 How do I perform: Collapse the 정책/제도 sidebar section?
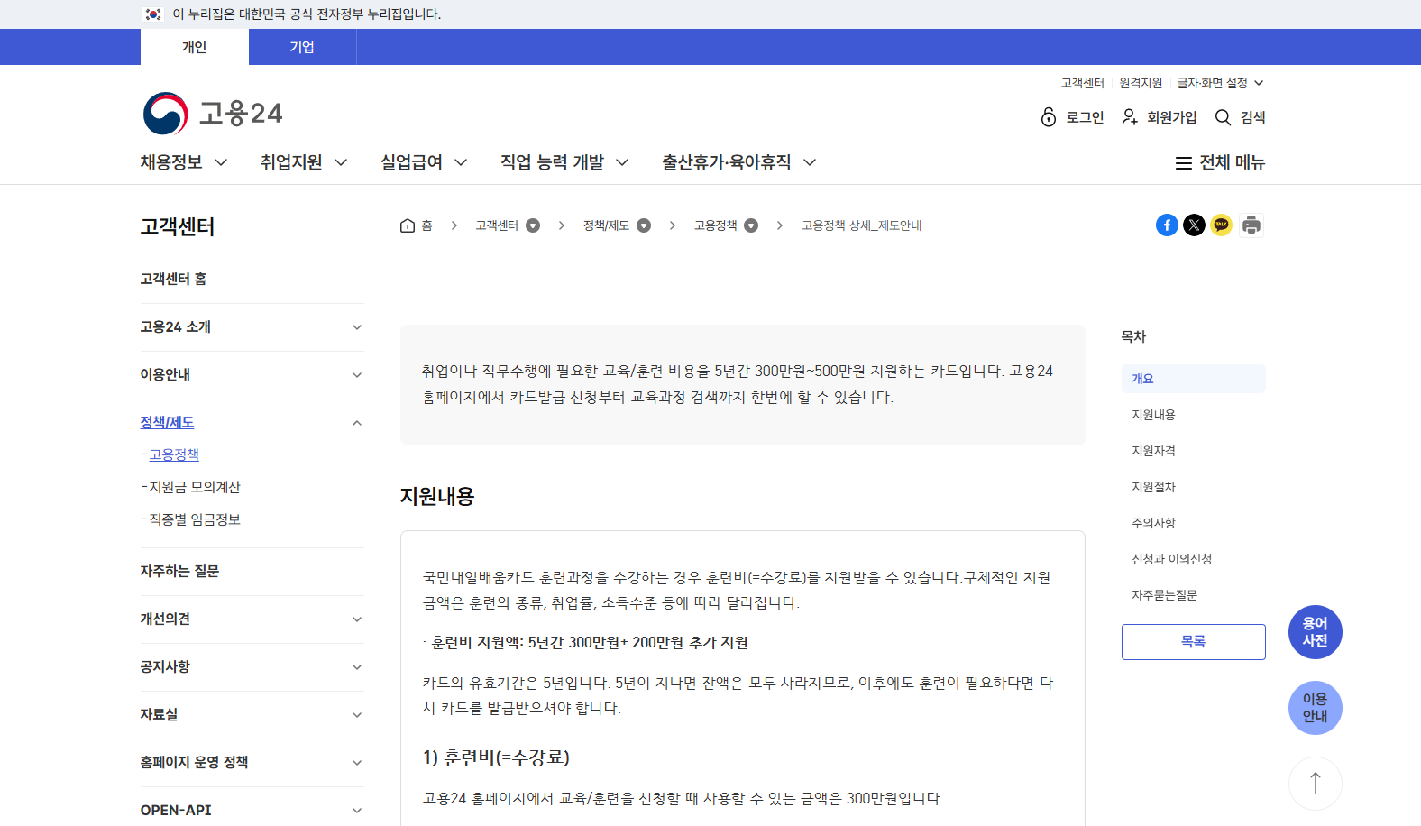[357, 423]
